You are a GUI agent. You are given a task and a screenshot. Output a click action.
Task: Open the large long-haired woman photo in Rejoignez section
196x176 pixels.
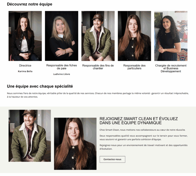pos(75,144)
